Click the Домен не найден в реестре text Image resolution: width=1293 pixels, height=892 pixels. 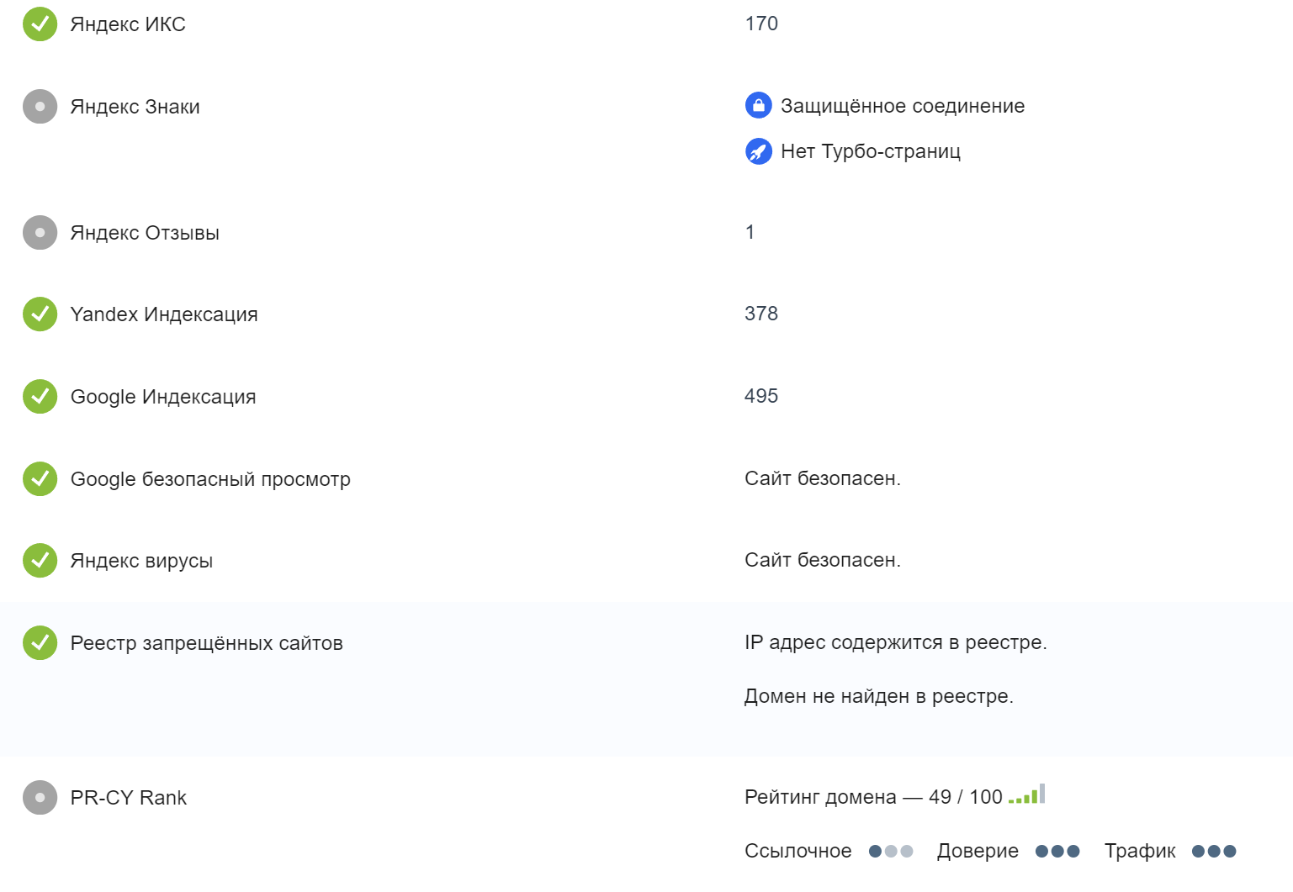click(x=879, y=696)
